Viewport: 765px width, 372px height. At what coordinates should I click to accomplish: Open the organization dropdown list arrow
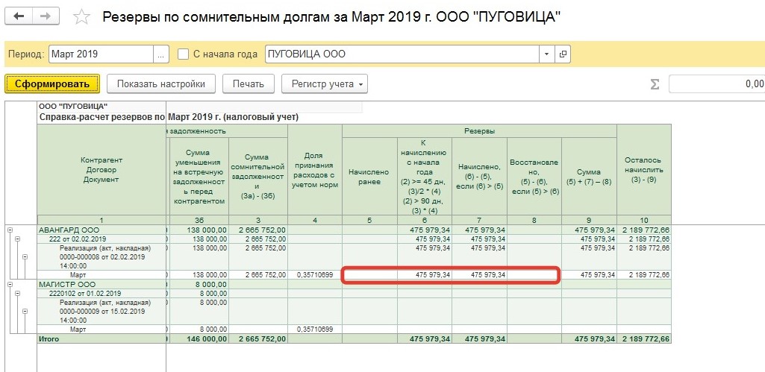tap(546, 54)
